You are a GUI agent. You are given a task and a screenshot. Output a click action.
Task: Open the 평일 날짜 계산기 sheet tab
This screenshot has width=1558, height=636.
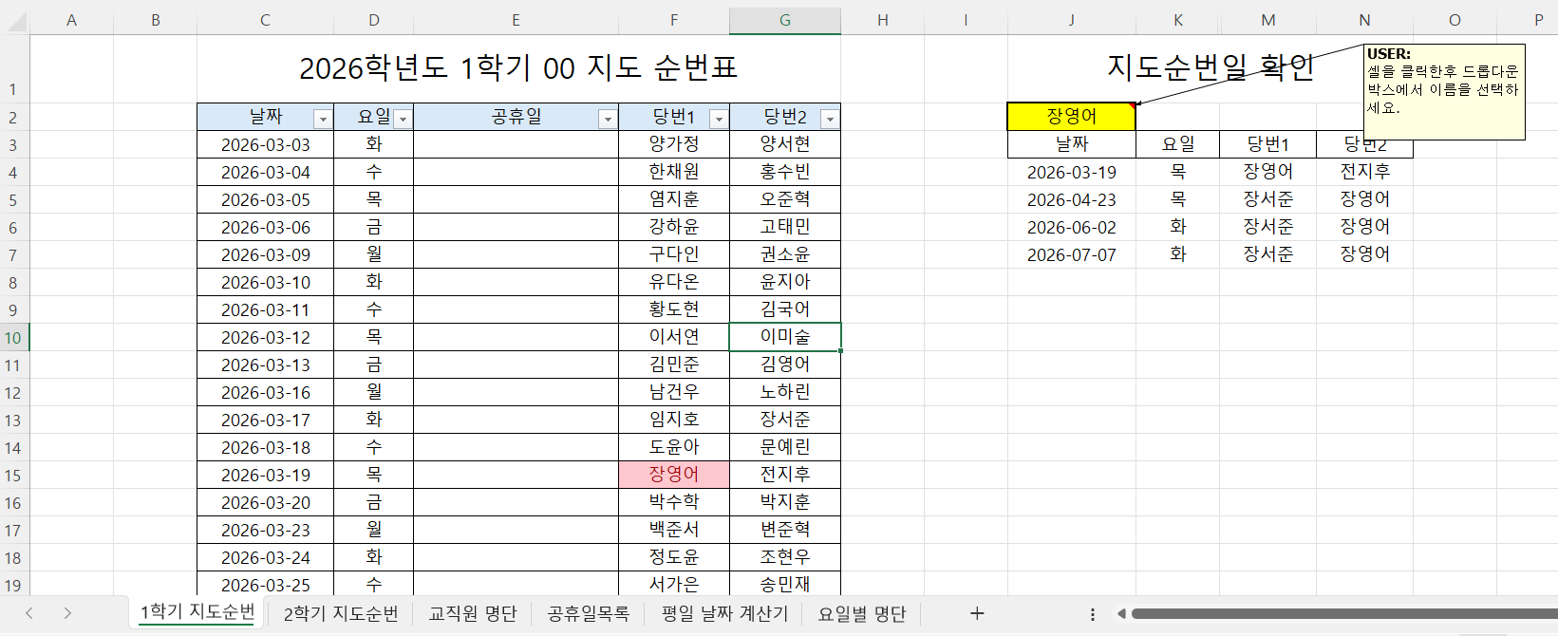724,614
